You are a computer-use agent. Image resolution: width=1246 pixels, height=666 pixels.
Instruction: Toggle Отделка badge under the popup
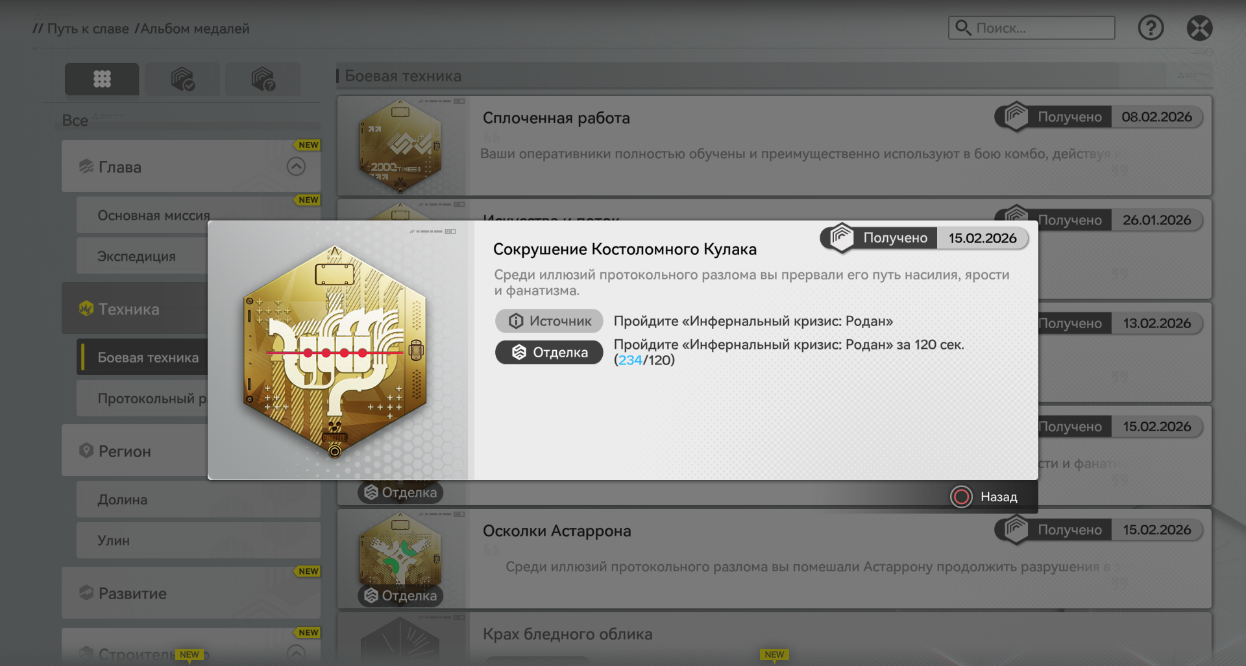pos(400,492)
